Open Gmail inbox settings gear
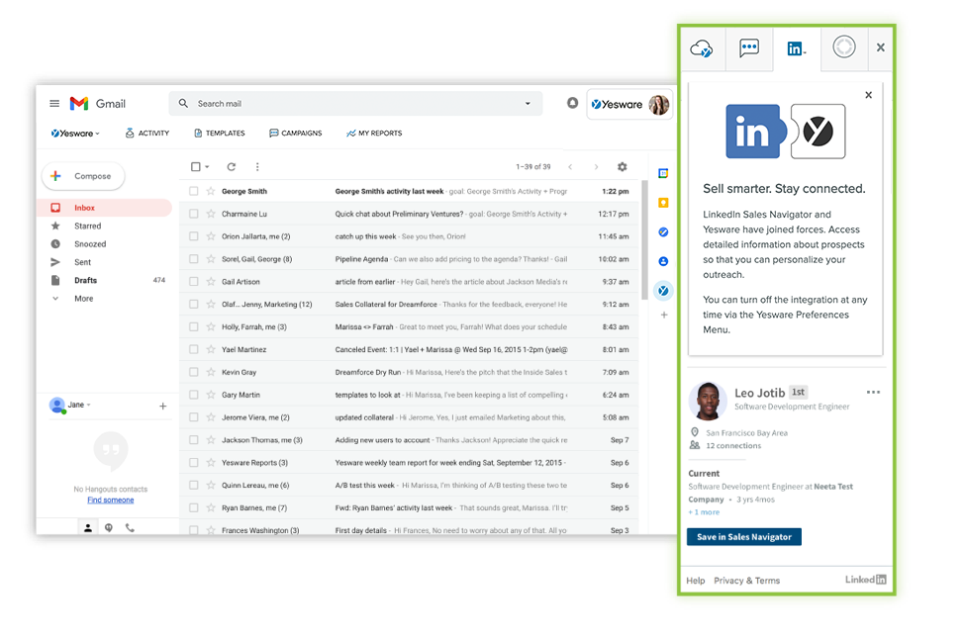Image resolution: width=964 pixels, height=638 pixels. coord(623,166)
